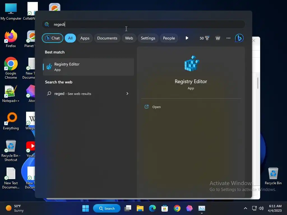This screenshot has height=215, width=287.
Task: Switch to the Apps filter
Action: [85, 38]
